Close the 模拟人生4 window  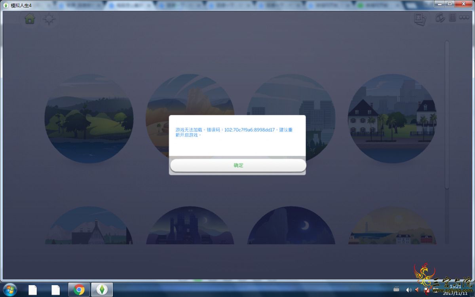pyautogui.click(x=464, y=4)
